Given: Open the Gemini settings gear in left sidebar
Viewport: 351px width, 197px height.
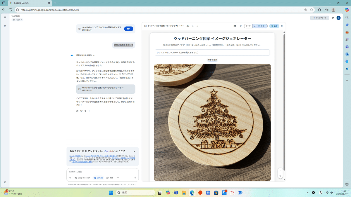Looking at the screenshot, I should click(x=5, y=182).
